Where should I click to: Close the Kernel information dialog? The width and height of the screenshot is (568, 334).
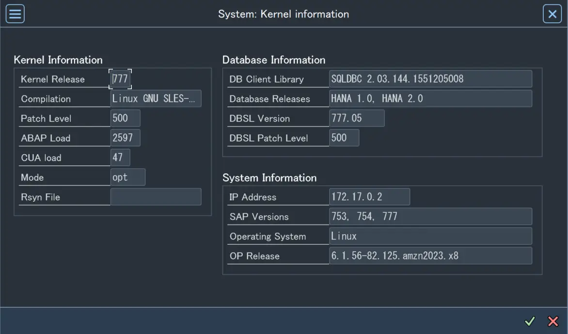point(552,14)
